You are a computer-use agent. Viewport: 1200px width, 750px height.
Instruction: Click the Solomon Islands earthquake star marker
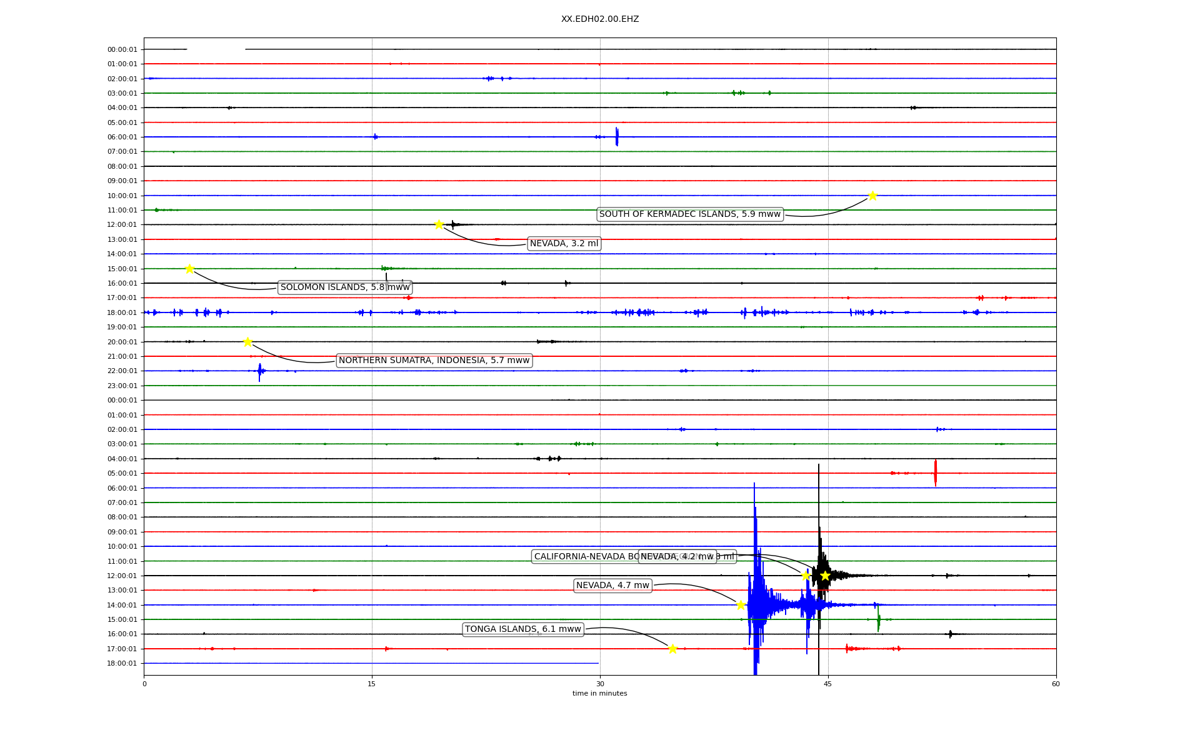pos(189,269)
